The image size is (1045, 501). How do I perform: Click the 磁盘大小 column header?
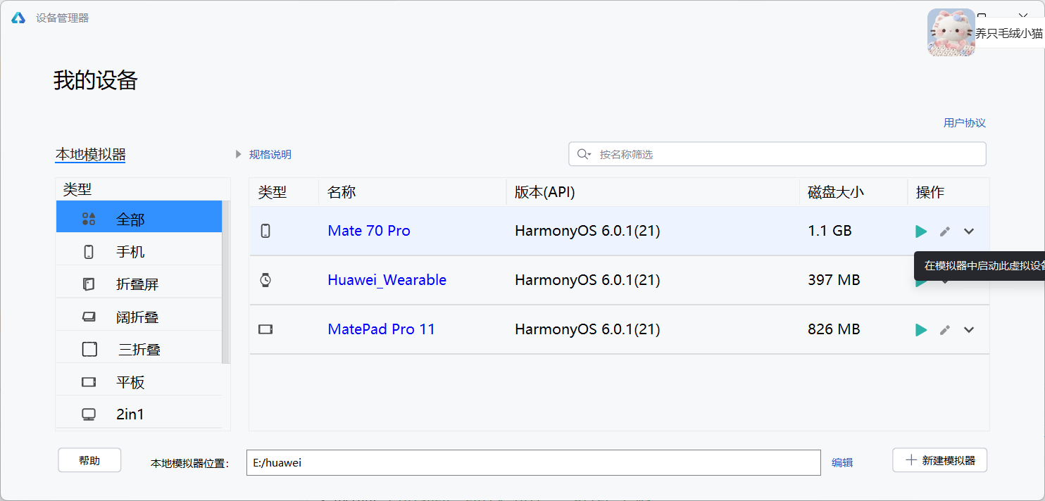coord(853,192)
